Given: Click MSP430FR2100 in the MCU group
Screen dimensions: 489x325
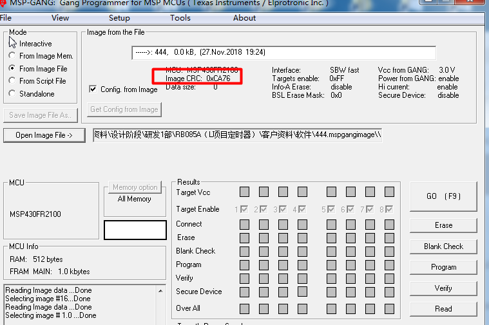Looking at the screenshot, I should (35, 214).
